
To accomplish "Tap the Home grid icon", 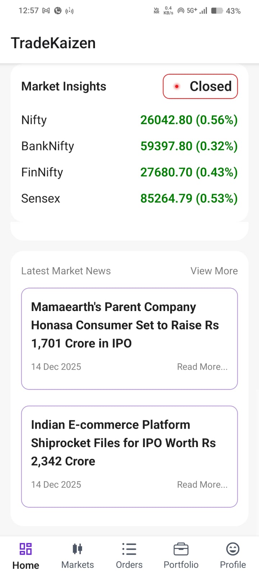I will 26,549.
